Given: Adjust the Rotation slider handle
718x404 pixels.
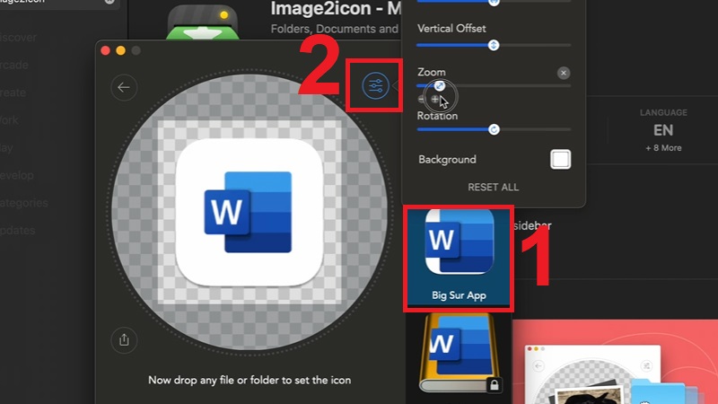Looking at the screenshot, I should [494, 129].
